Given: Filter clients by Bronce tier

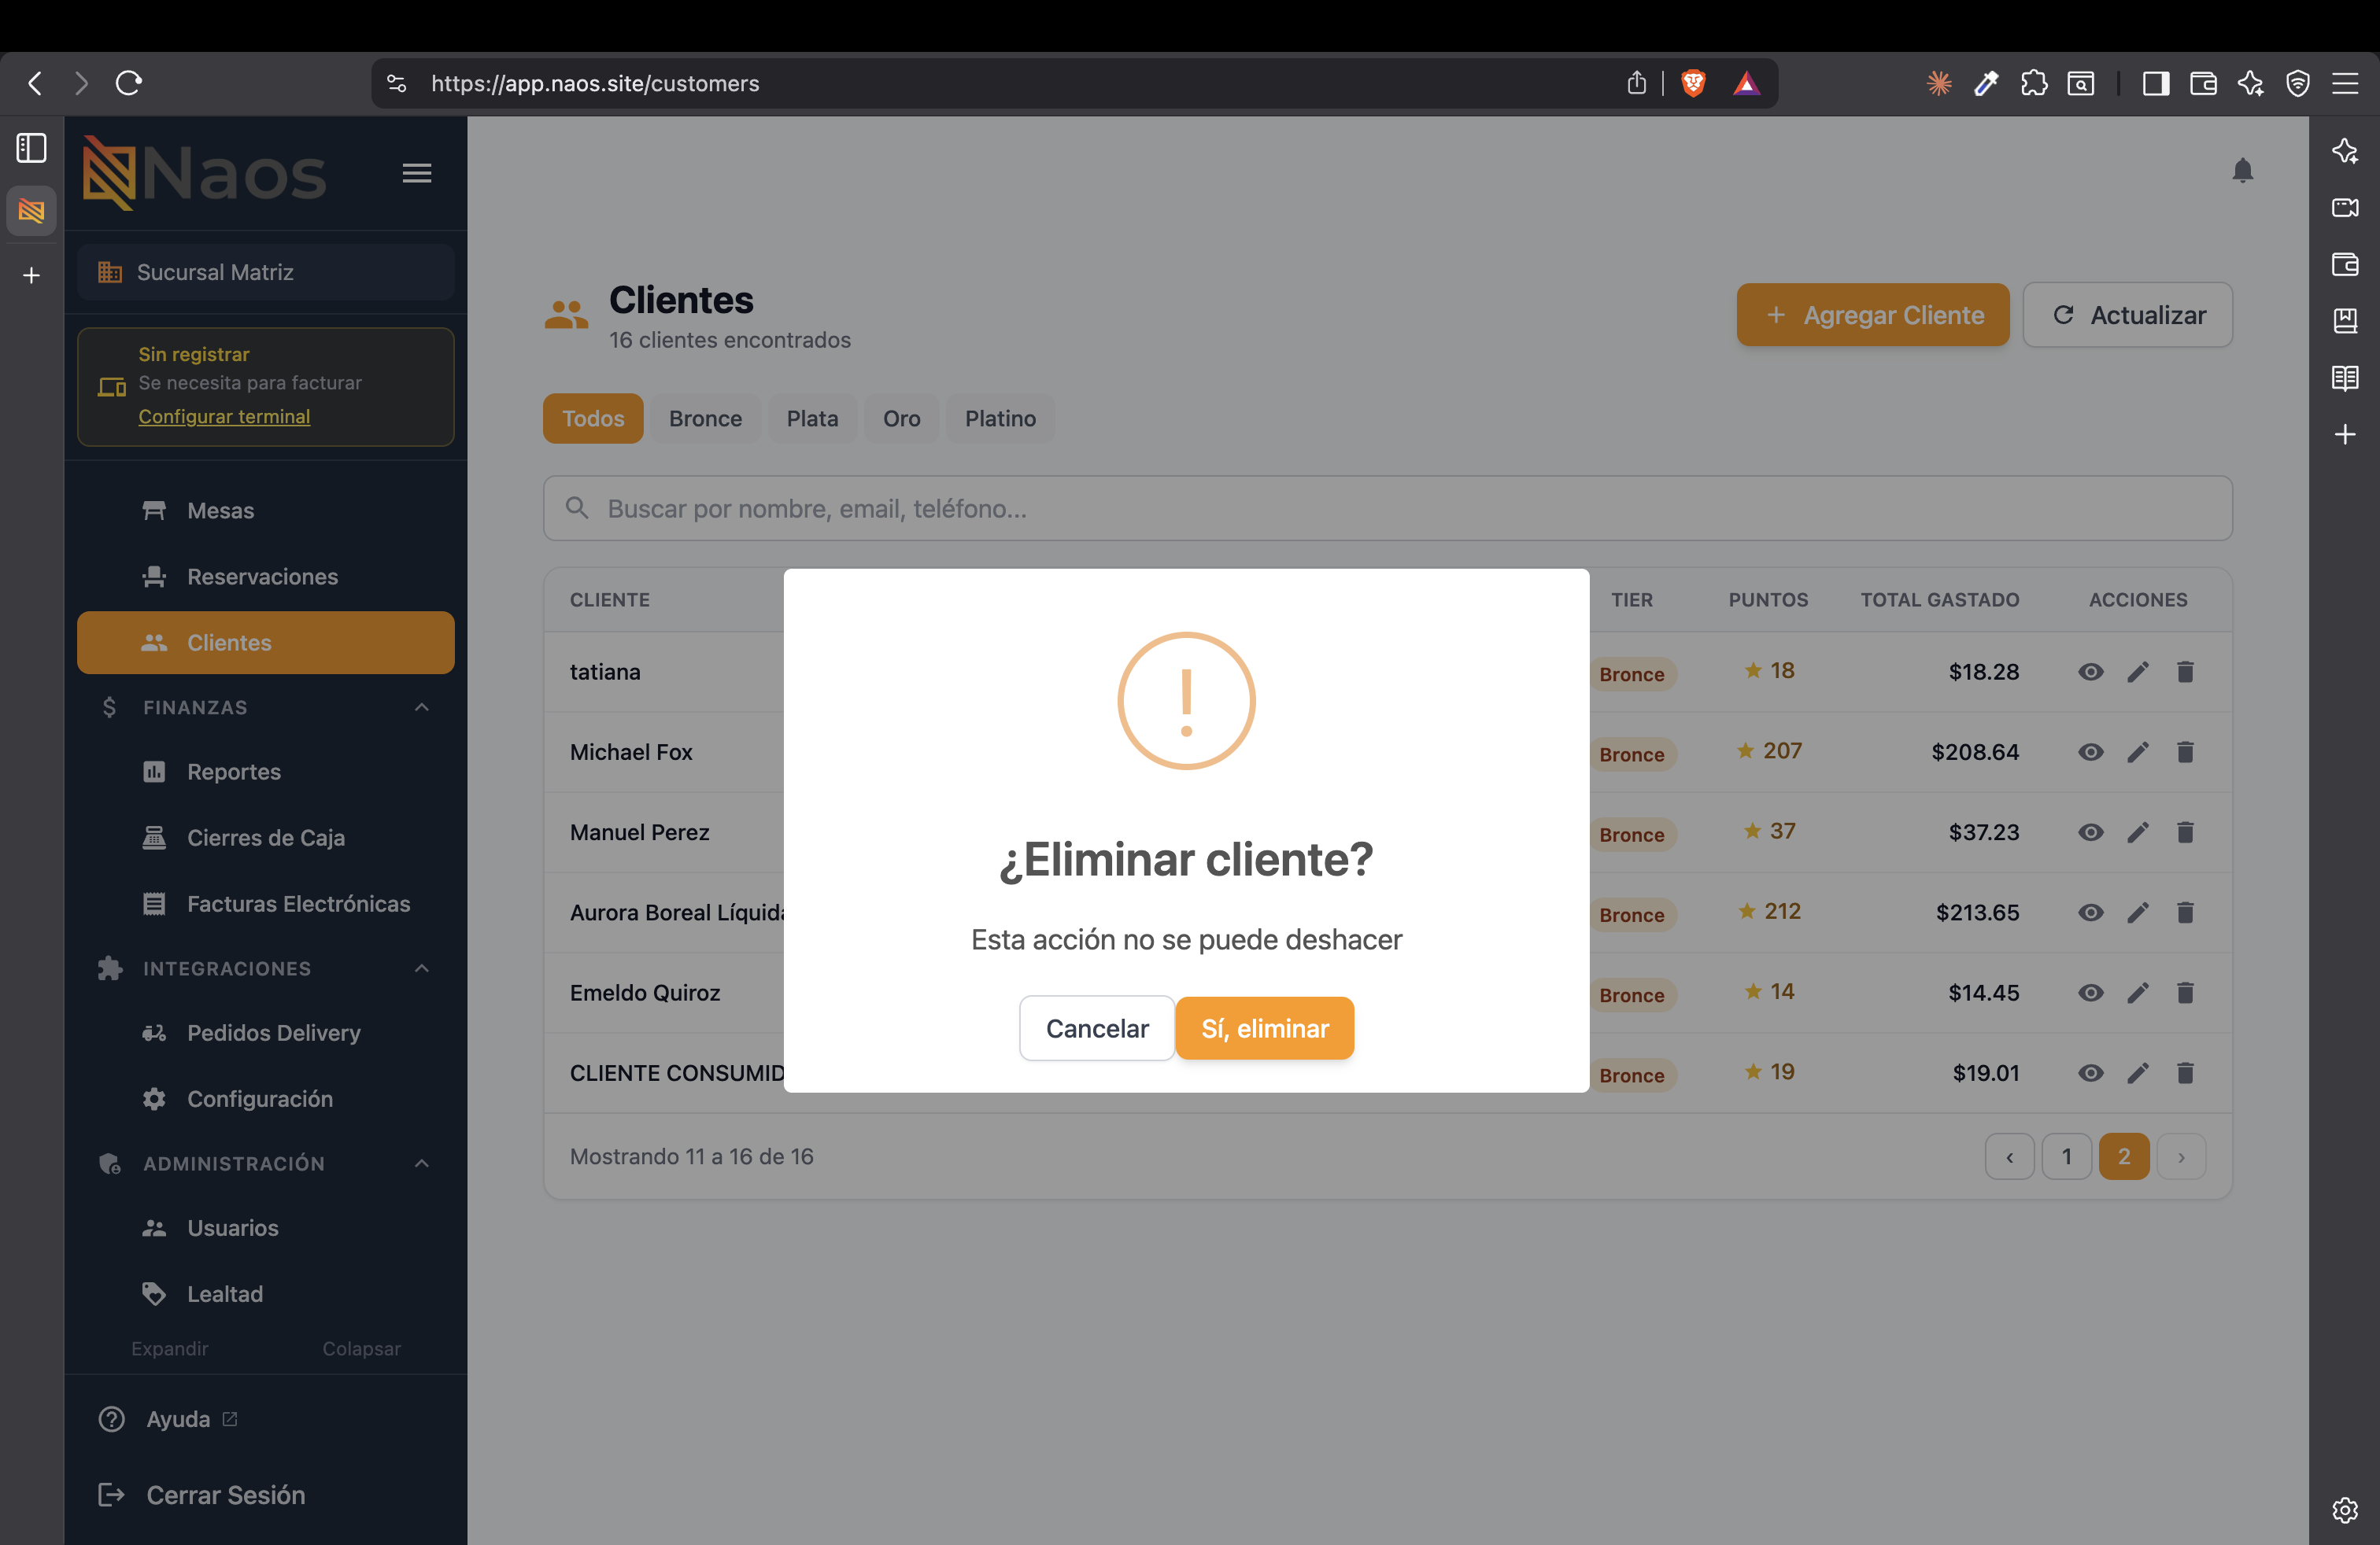Looking at the screenshot, I should click(x=705, y=419).
